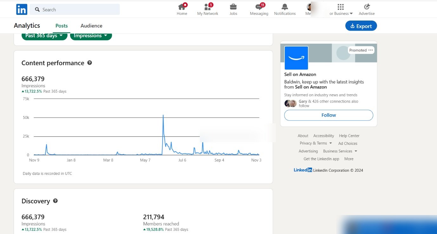Click the Analytics page heading

[x=27, y=26]
